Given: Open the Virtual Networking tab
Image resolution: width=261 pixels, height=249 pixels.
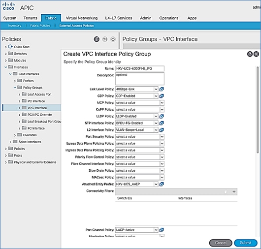Looking at the screenshot, I should click(x=82, y=18).
